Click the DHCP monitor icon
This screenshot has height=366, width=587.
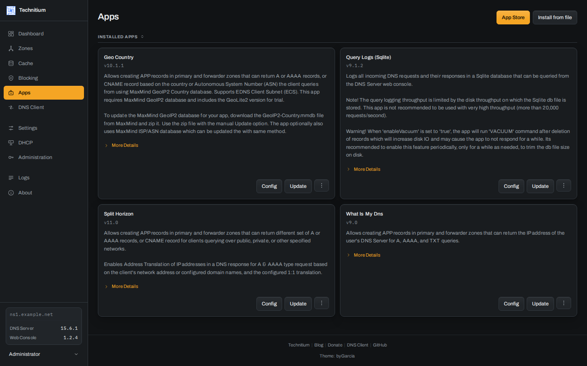[11, 143]
